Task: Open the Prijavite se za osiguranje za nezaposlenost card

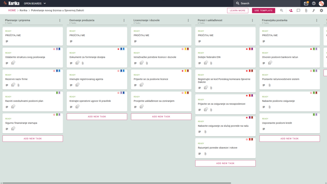Action: point(225,104)
